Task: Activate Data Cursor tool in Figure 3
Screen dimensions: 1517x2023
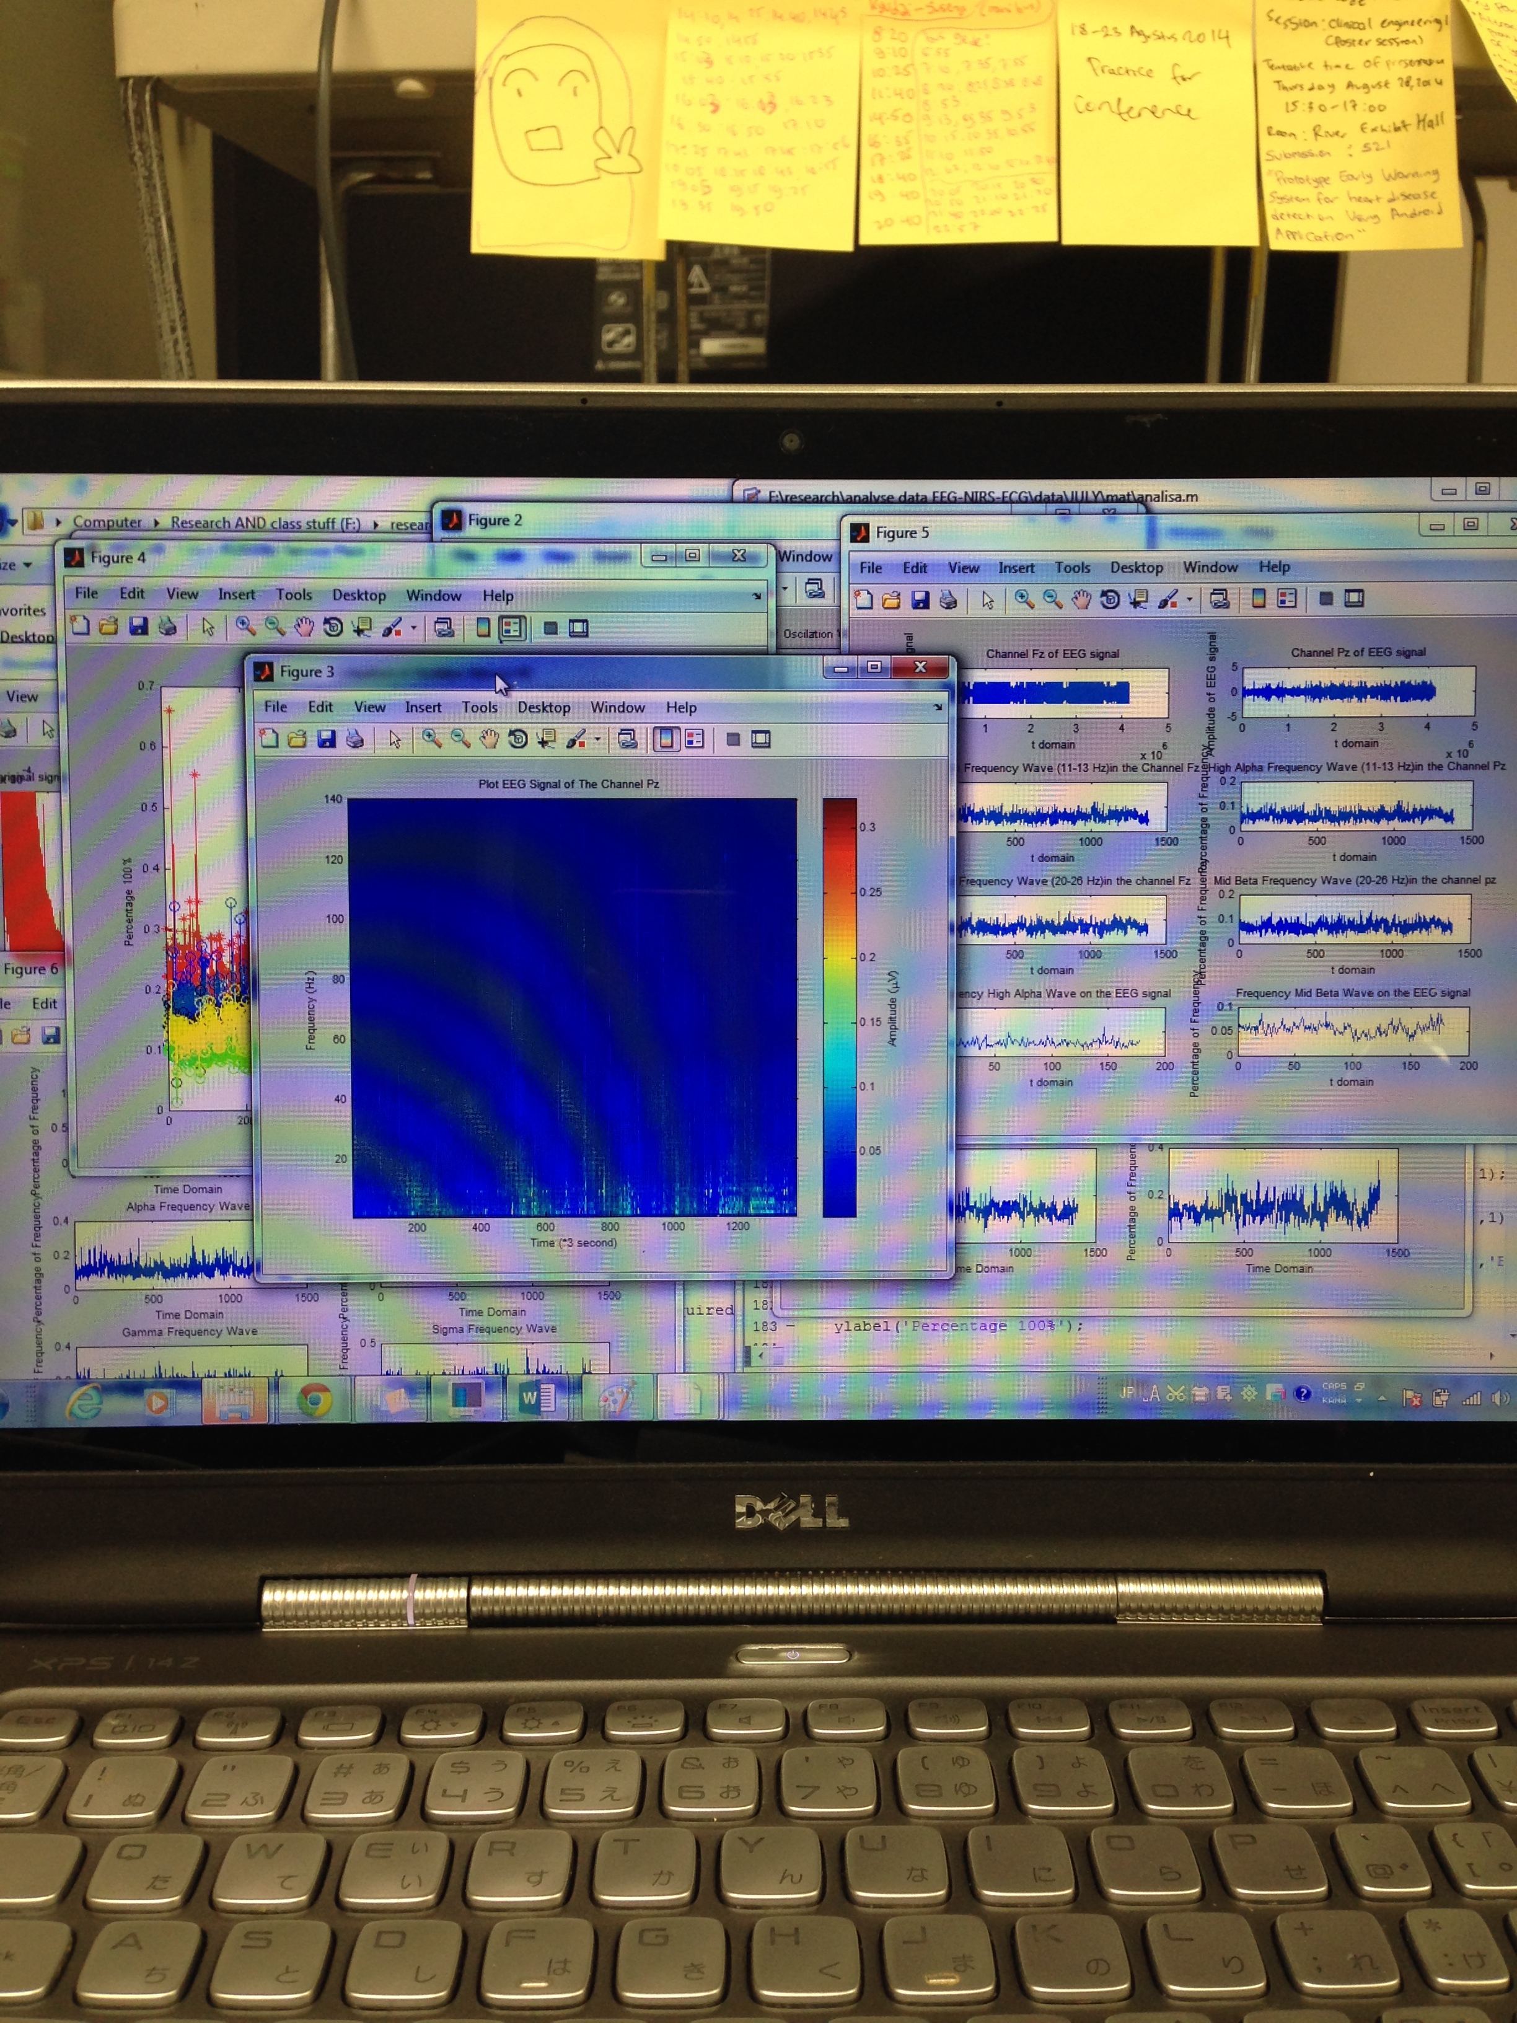Action: pos(546,739)
